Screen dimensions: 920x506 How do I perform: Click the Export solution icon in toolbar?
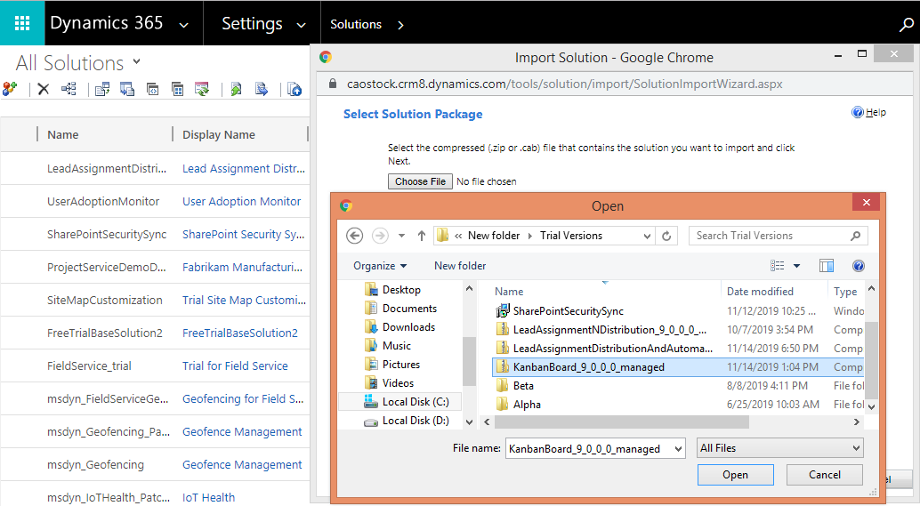[127, 89]
